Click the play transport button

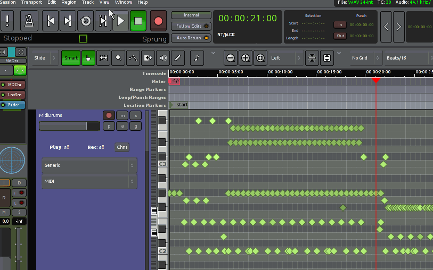click(x=121, y=21)
